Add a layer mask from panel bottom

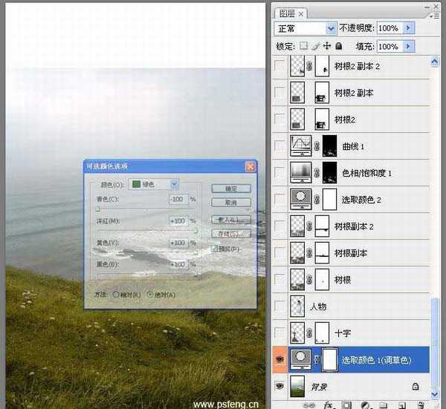346,405
